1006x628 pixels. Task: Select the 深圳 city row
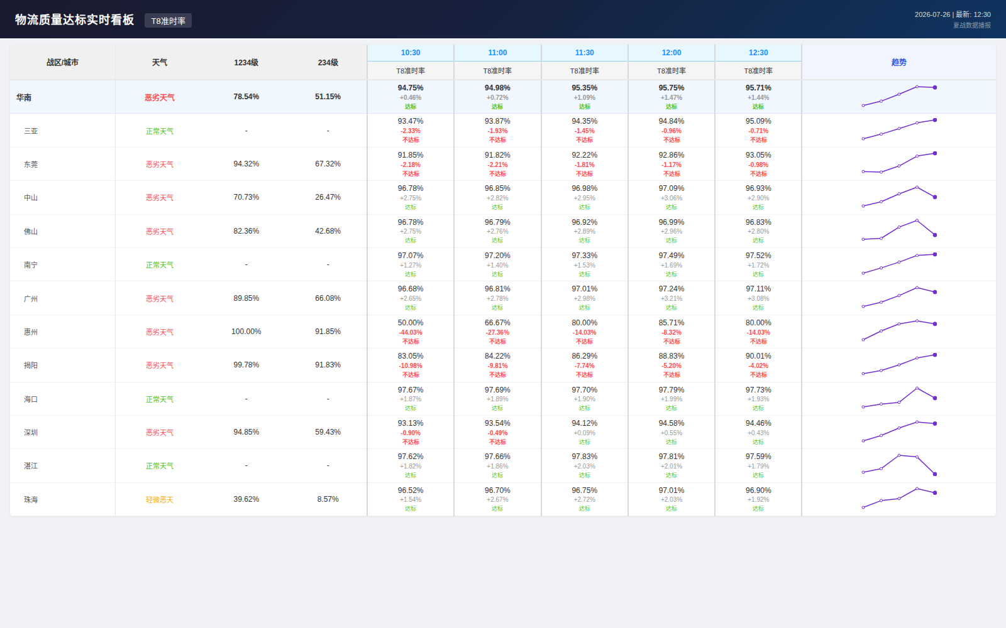(503, 432)
